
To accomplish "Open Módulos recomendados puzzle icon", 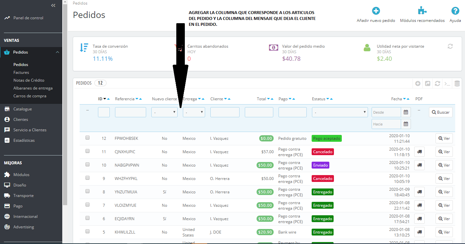I will [x=422, y=11].
